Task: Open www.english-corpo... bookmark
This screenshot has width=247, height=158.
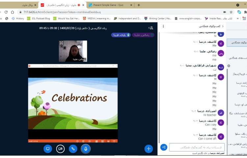Action: 188,18
